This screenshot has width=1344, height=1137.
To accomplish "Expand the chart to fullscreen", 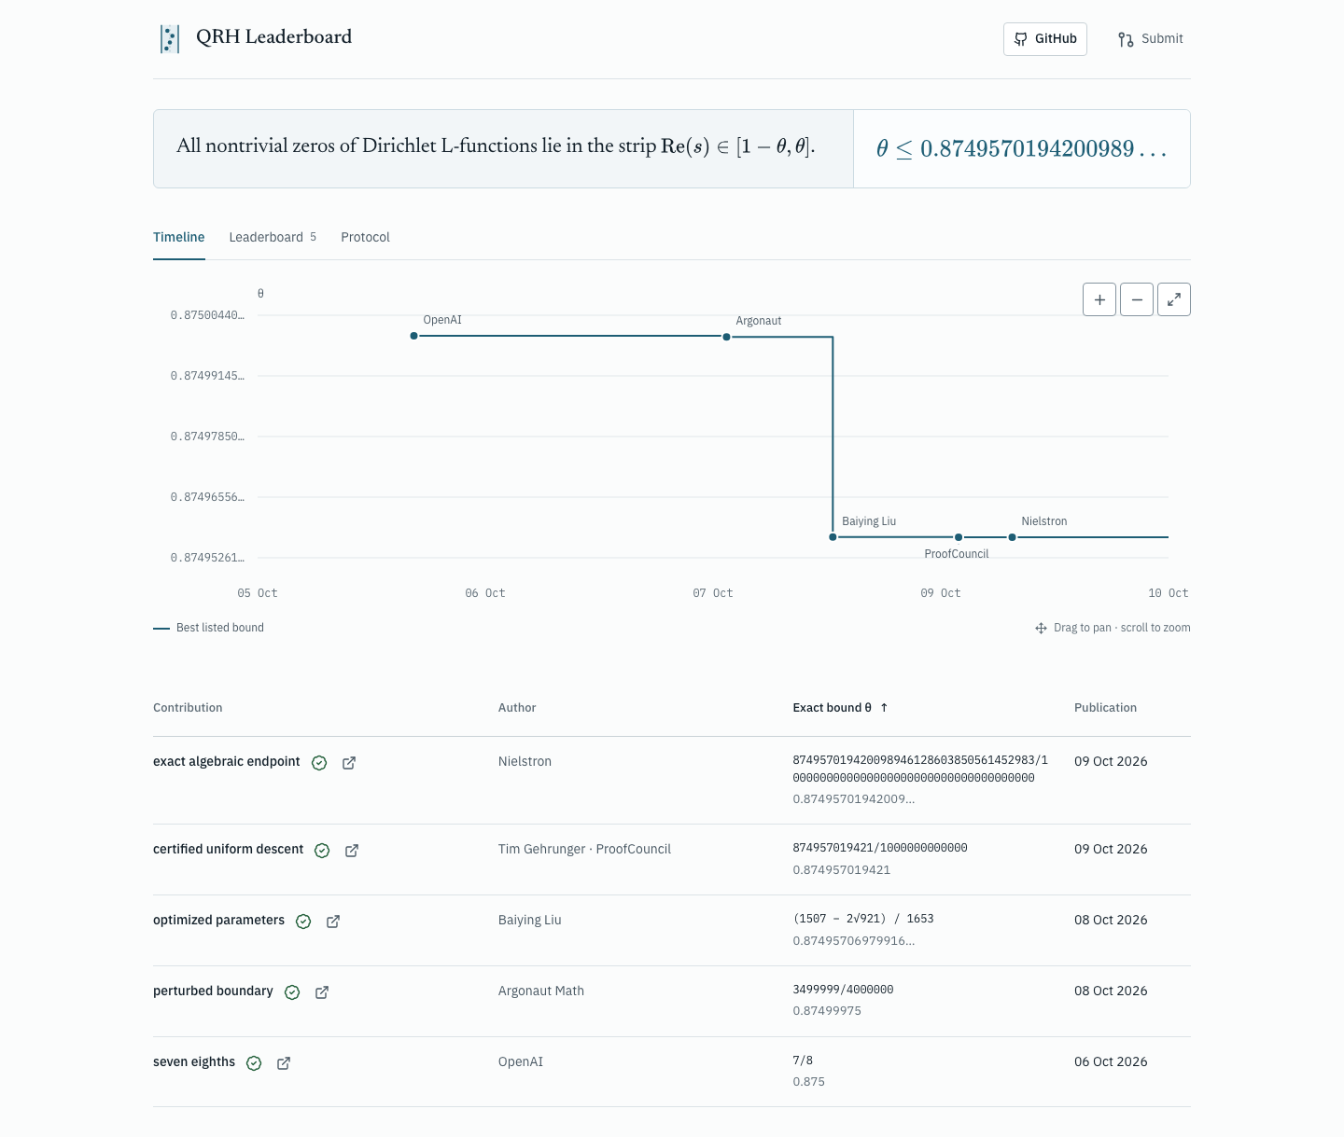I will point(1174,299).
